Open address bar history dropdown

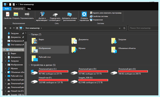(x=119, y=28)
